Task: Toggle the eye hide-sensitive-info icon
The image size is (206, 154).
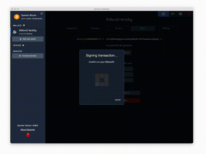Action: (x=173, y=14)
